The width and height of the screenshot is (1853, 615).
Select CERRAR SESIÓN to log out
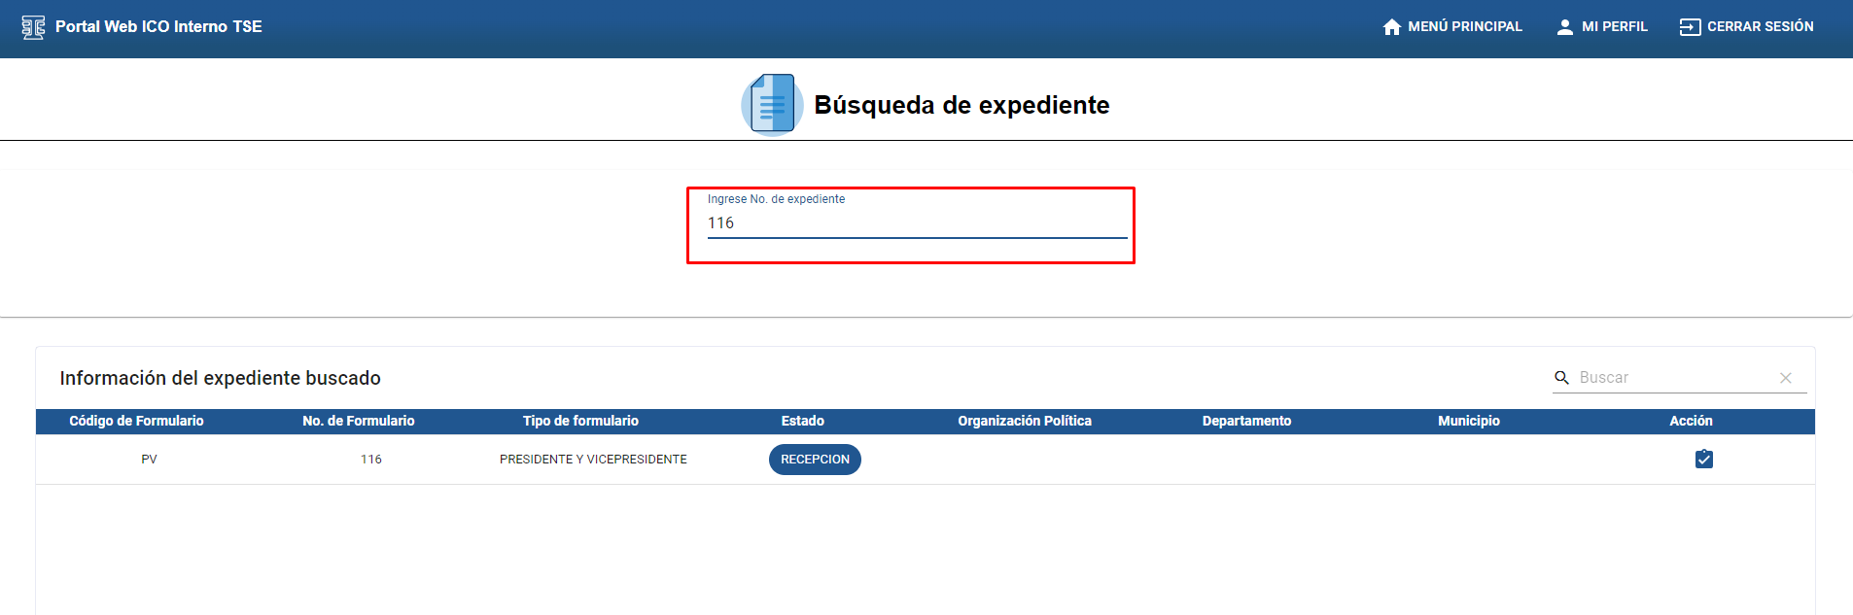[1760, 27]
